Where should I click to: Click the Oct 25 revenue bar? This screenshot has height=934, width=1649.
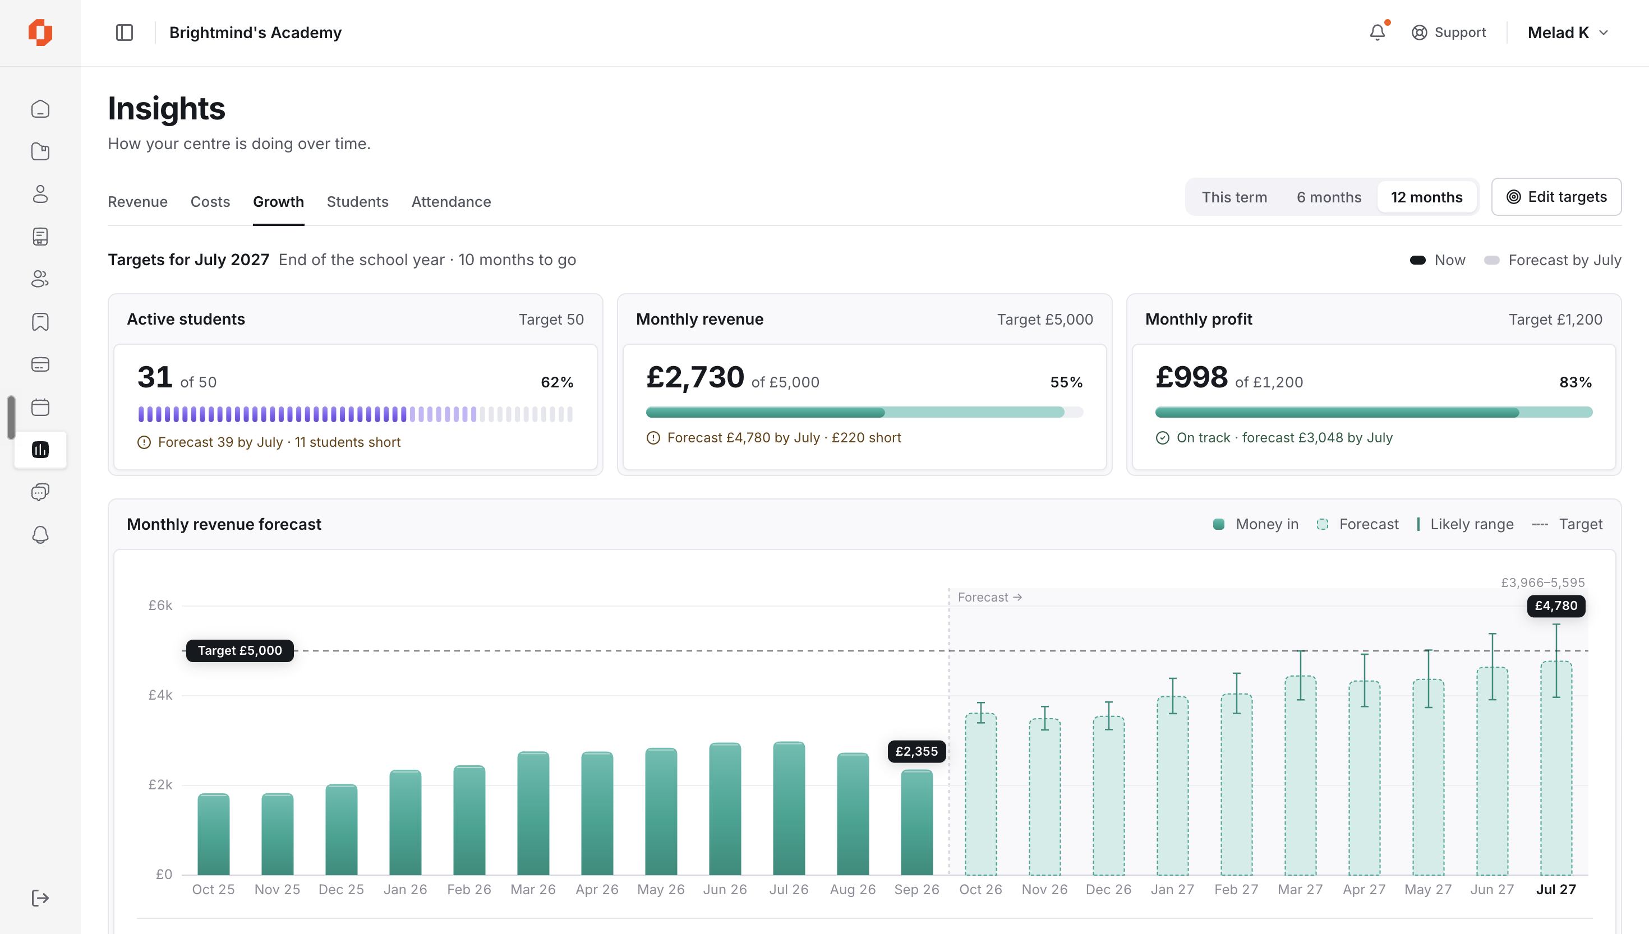coord(213,834)
